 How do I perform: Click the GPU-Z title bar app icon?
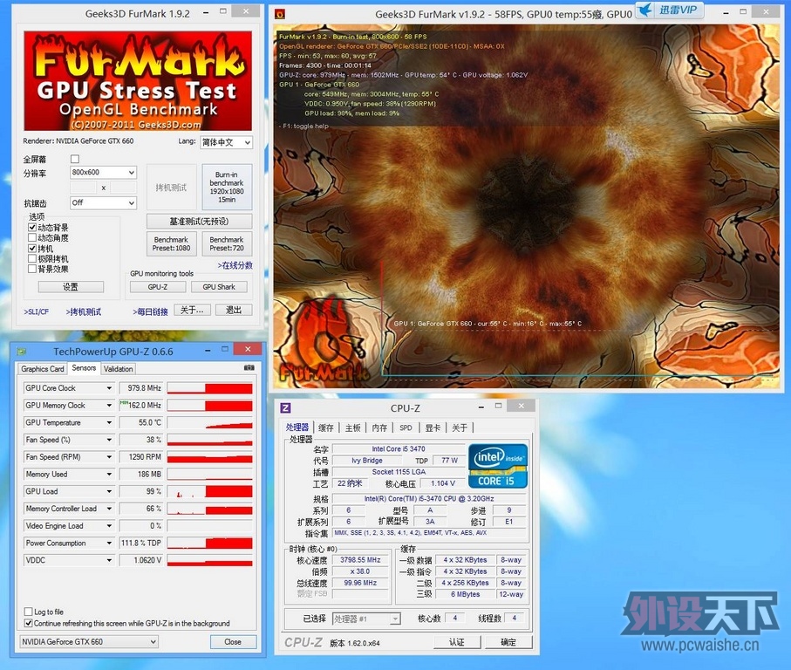tap(21, 351)
